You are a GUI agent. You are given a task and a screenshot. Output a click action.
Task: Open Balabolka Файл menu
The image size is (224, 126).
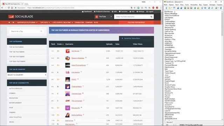click(x=166, y=5)
